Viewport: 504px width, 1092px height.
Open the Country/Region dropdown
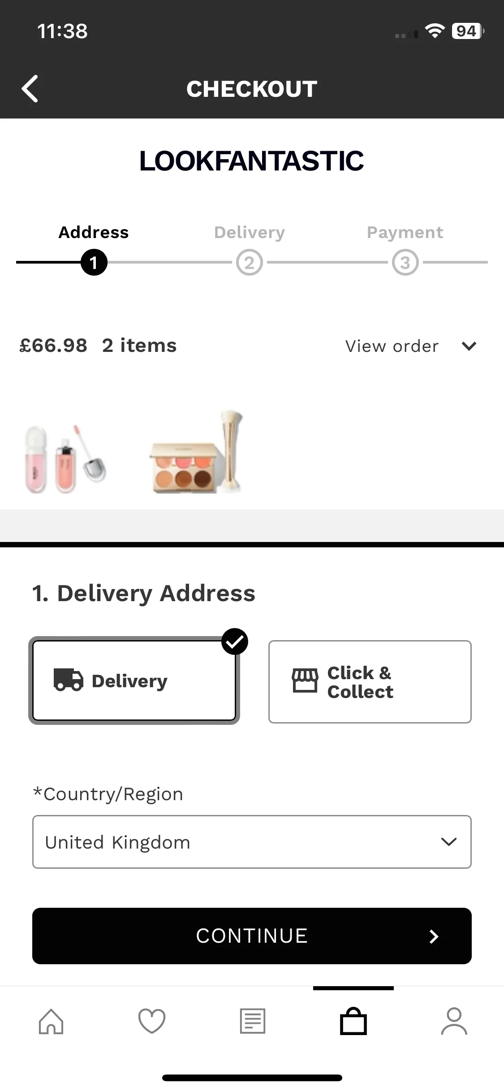click(x=252, y=842)
